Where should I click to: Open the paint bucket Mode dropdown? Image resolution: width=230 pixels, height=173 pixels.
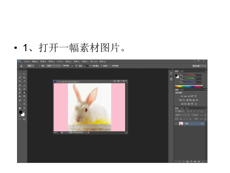(54, 66)
